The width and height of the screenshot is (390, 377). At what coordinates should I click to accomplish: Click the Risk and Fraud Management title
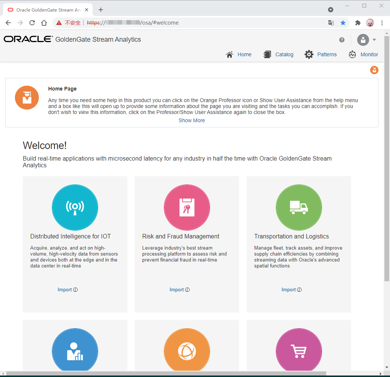181,236
